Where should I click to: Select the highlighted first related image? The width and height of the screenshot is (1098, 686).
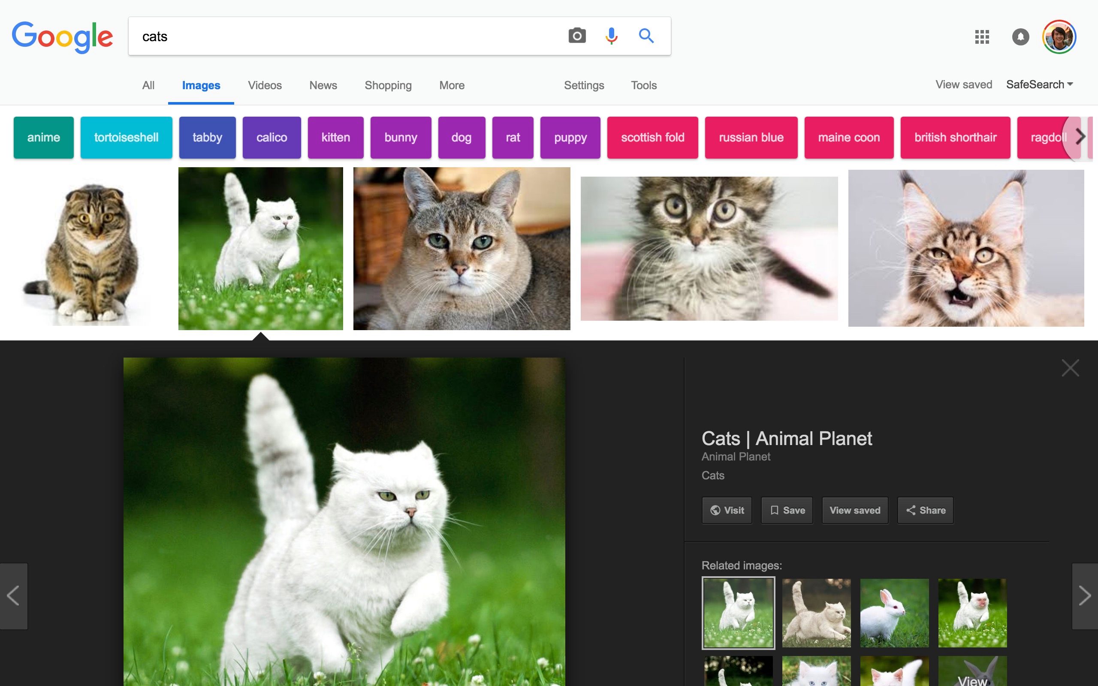(x=738, y=613)
